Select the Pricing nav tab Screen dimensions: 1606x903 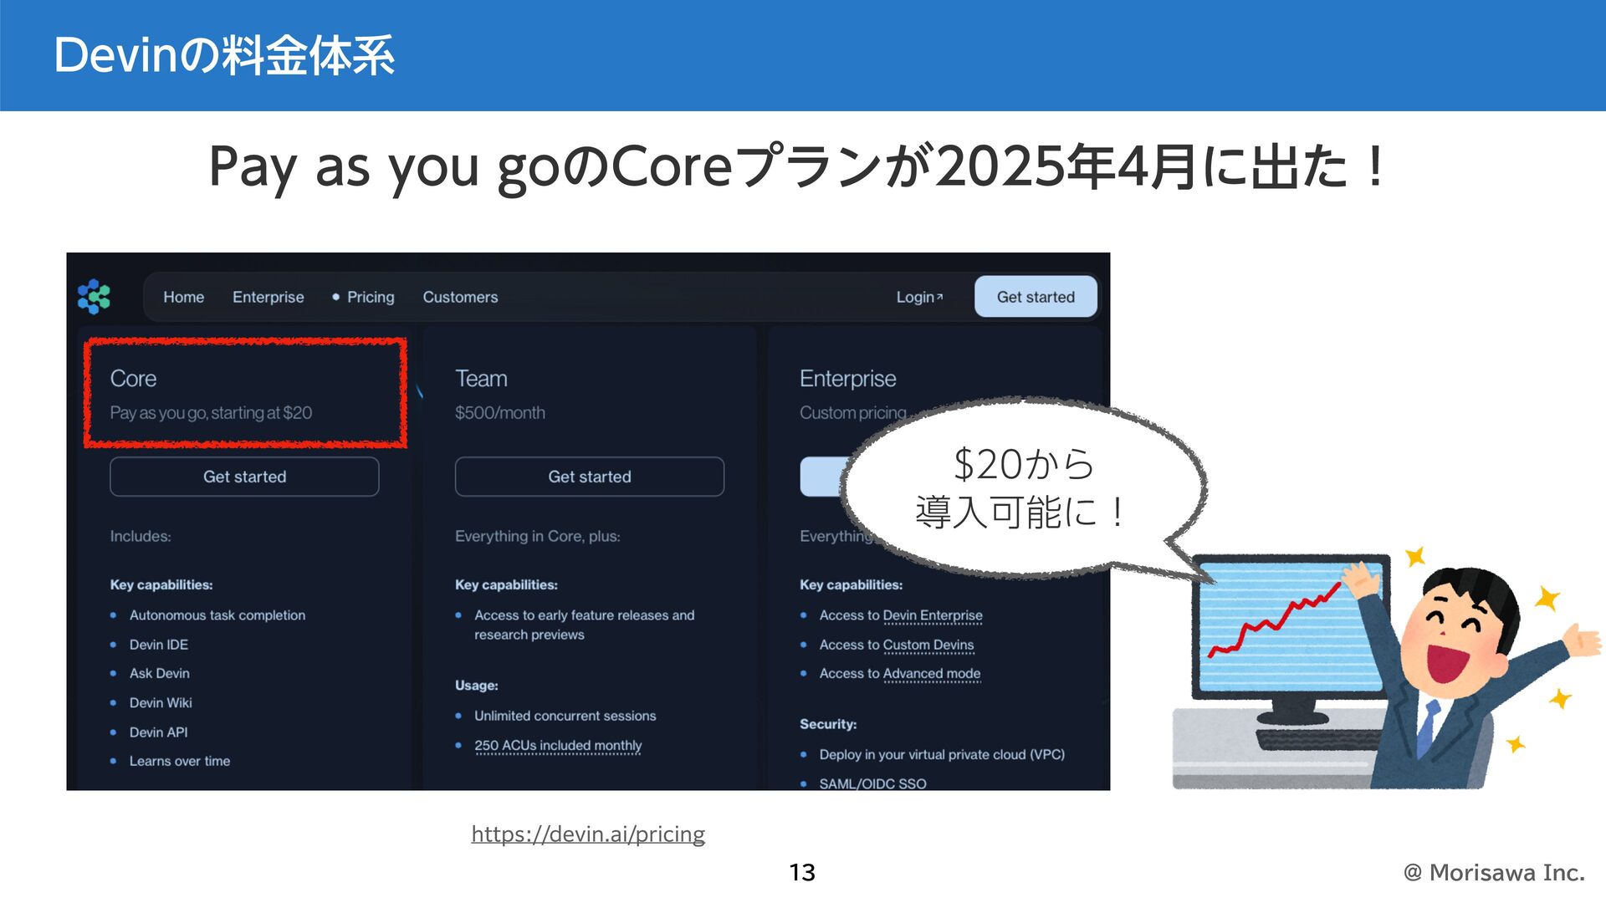pos(370,297)
